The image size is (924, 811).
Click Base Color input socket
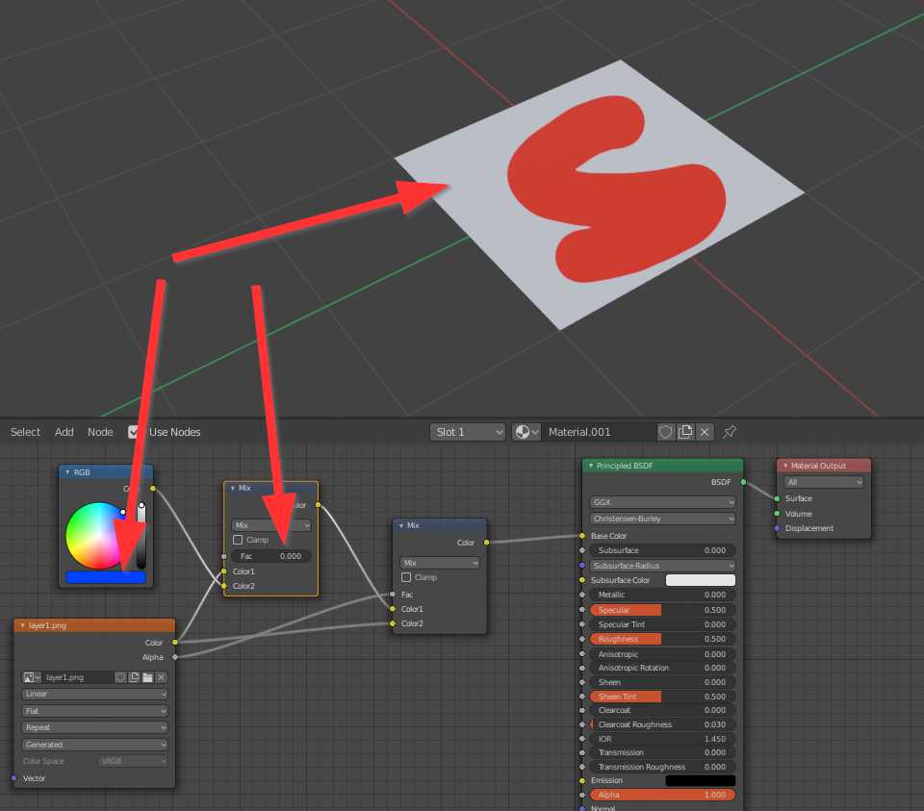tap(582, 536)
